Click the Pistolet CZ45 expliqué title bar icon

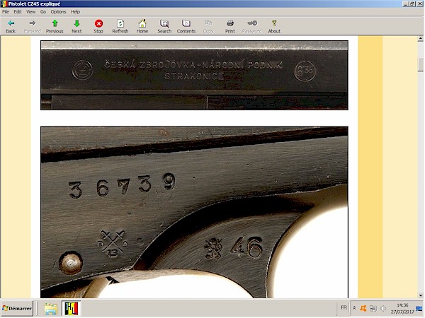click(x=4, y=4)
